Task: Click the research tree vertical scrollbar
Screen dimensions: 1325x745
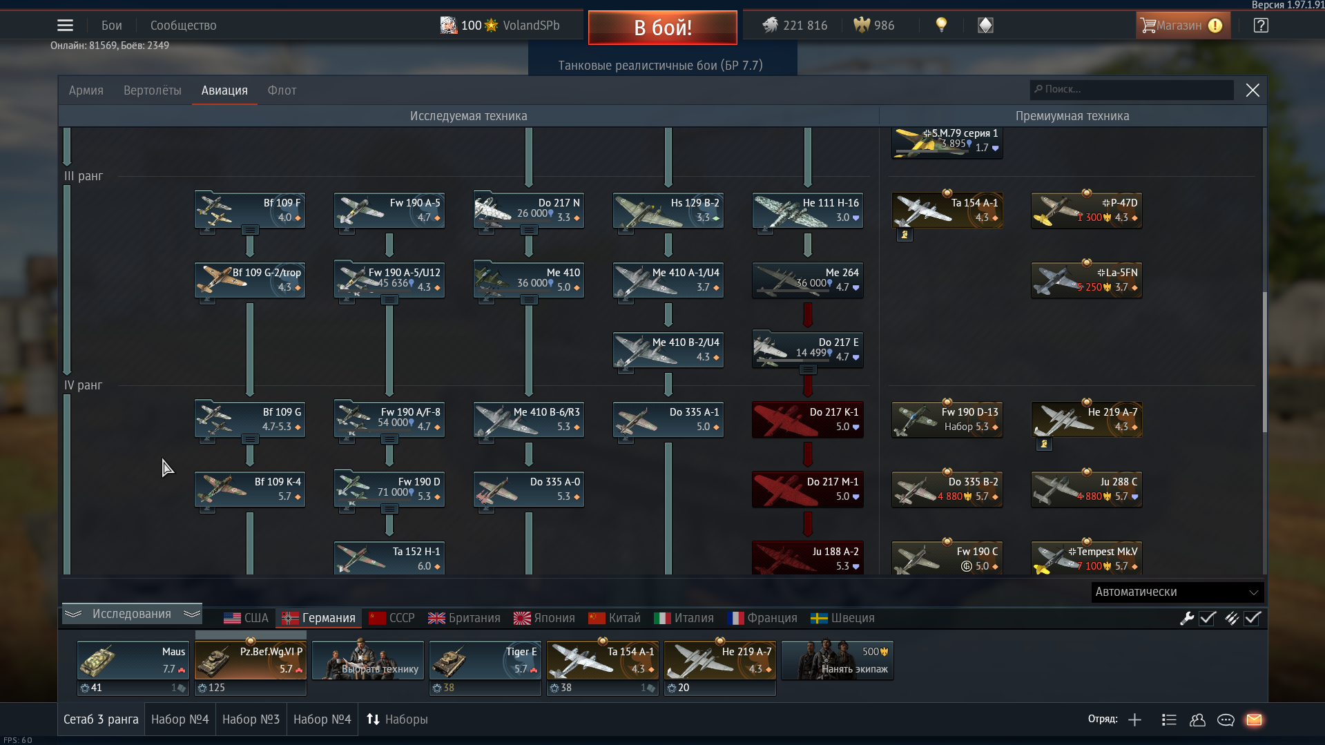Action: 1265,362
